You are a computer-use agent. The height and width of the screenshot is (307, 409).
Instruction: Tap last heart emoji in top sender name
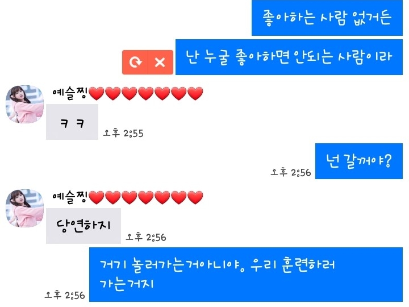(x=195, y=94)
